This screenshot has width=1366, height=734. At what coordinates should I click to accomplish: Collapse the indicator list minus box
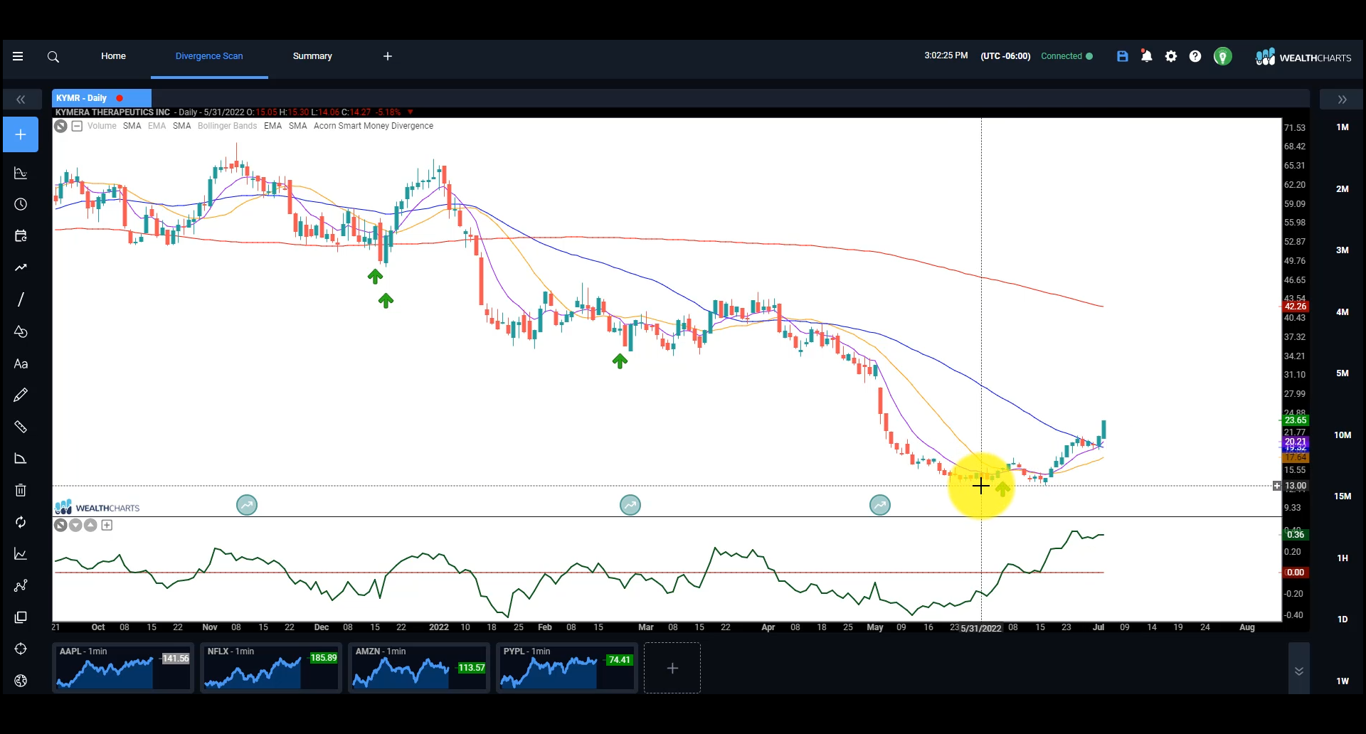(x=77, y=126)
